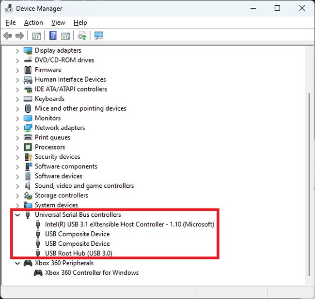Image resolution: width=315 pixels, height=299 pixels.
Task: Collapse the Universal Serial Bus controllers node
Action: point(17,215)
